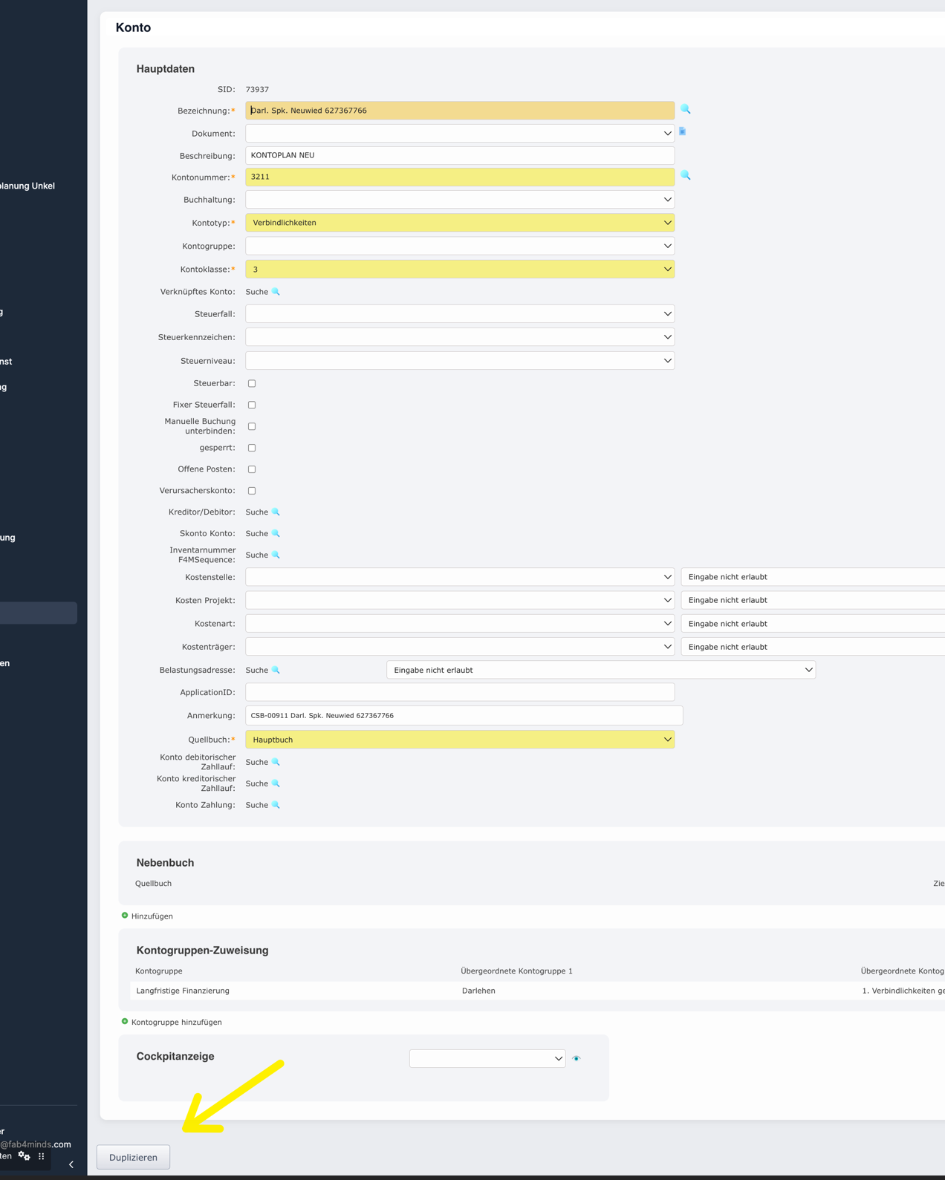The image size is (945, 1180).
Task: Click the gears settings icon in sidebar
Action: click(x=25, y=1156)
